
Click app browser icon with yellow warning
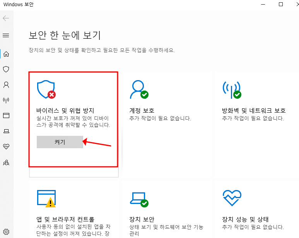point(46,199)
